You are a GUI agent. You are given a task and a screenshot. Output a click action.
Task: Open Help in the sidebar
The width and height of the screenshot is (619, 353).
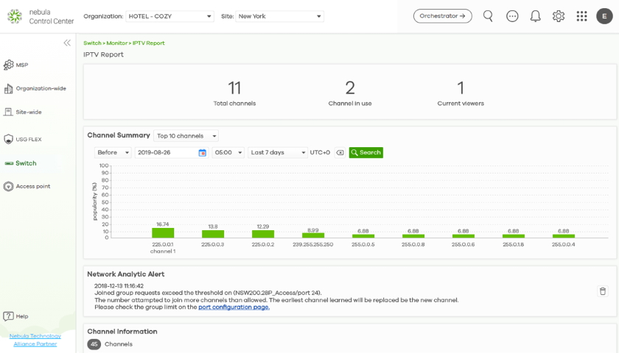pyautogui.click(x=22, y=316)
